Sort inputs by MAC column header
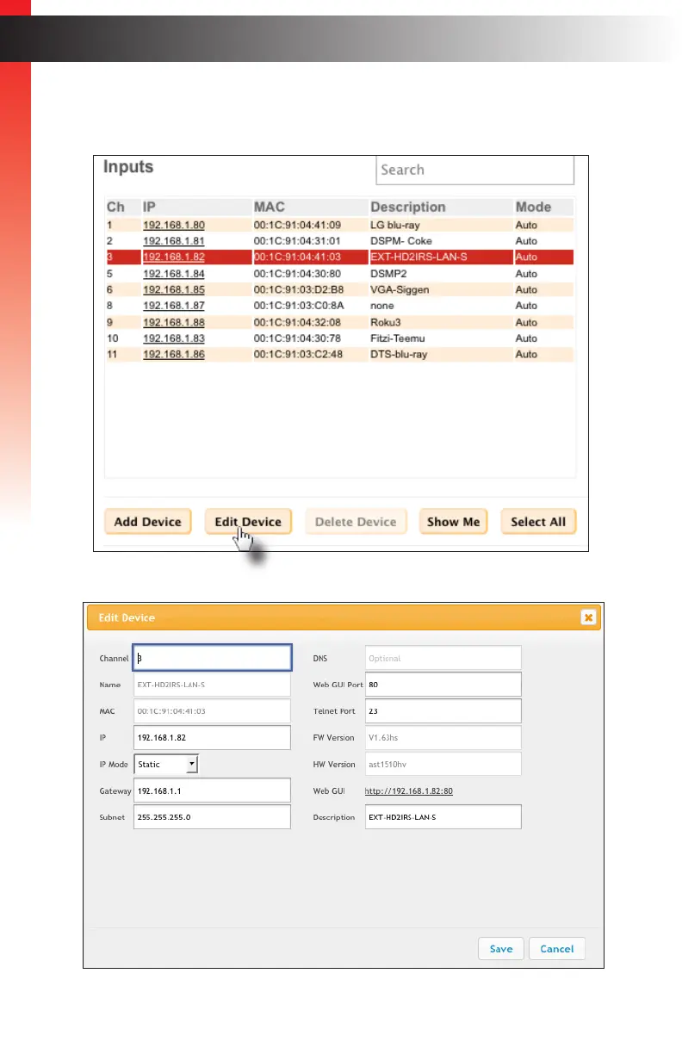Viewport: 682px width, 1054px height. coord(270,207)
